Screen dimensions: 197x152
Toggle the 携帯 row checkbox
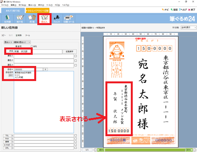[x=76, y=142]
